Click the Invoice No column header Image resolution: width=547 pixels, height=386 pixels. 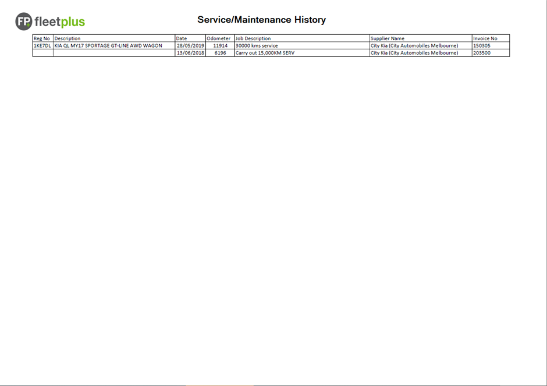(x=485, y=38)
